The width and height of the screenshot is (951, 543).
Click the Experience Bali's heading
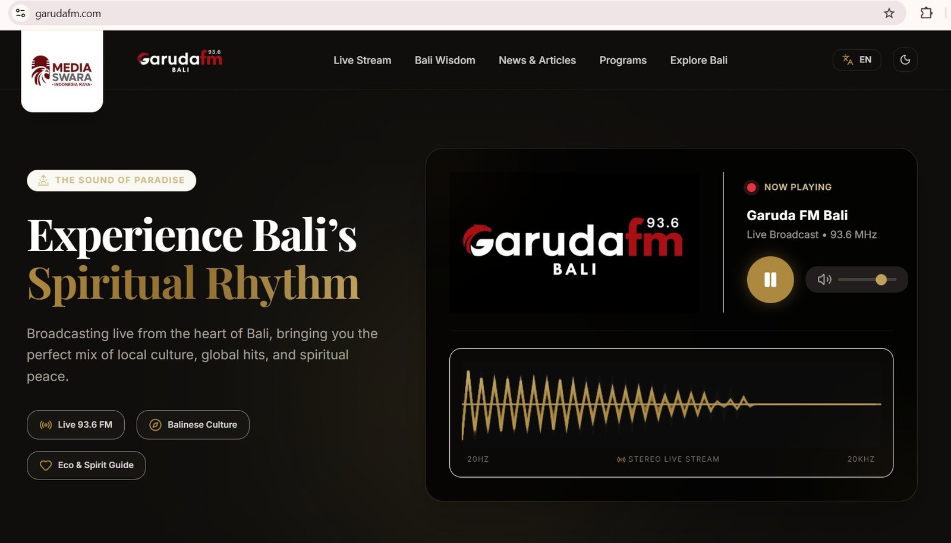click(x=192, y=236)
